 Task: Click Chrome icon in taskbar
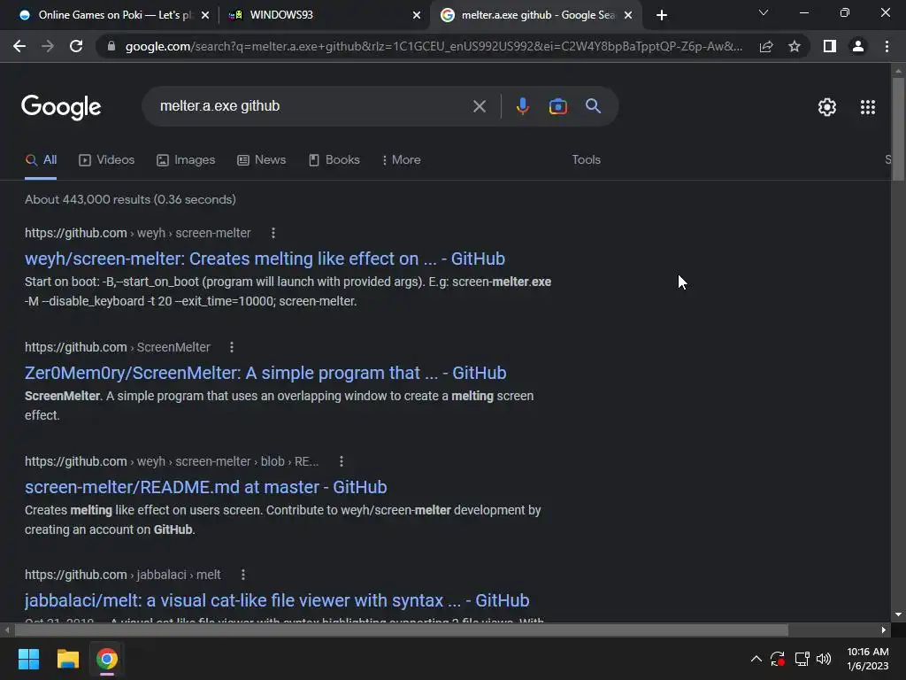[x=107, y=659]
